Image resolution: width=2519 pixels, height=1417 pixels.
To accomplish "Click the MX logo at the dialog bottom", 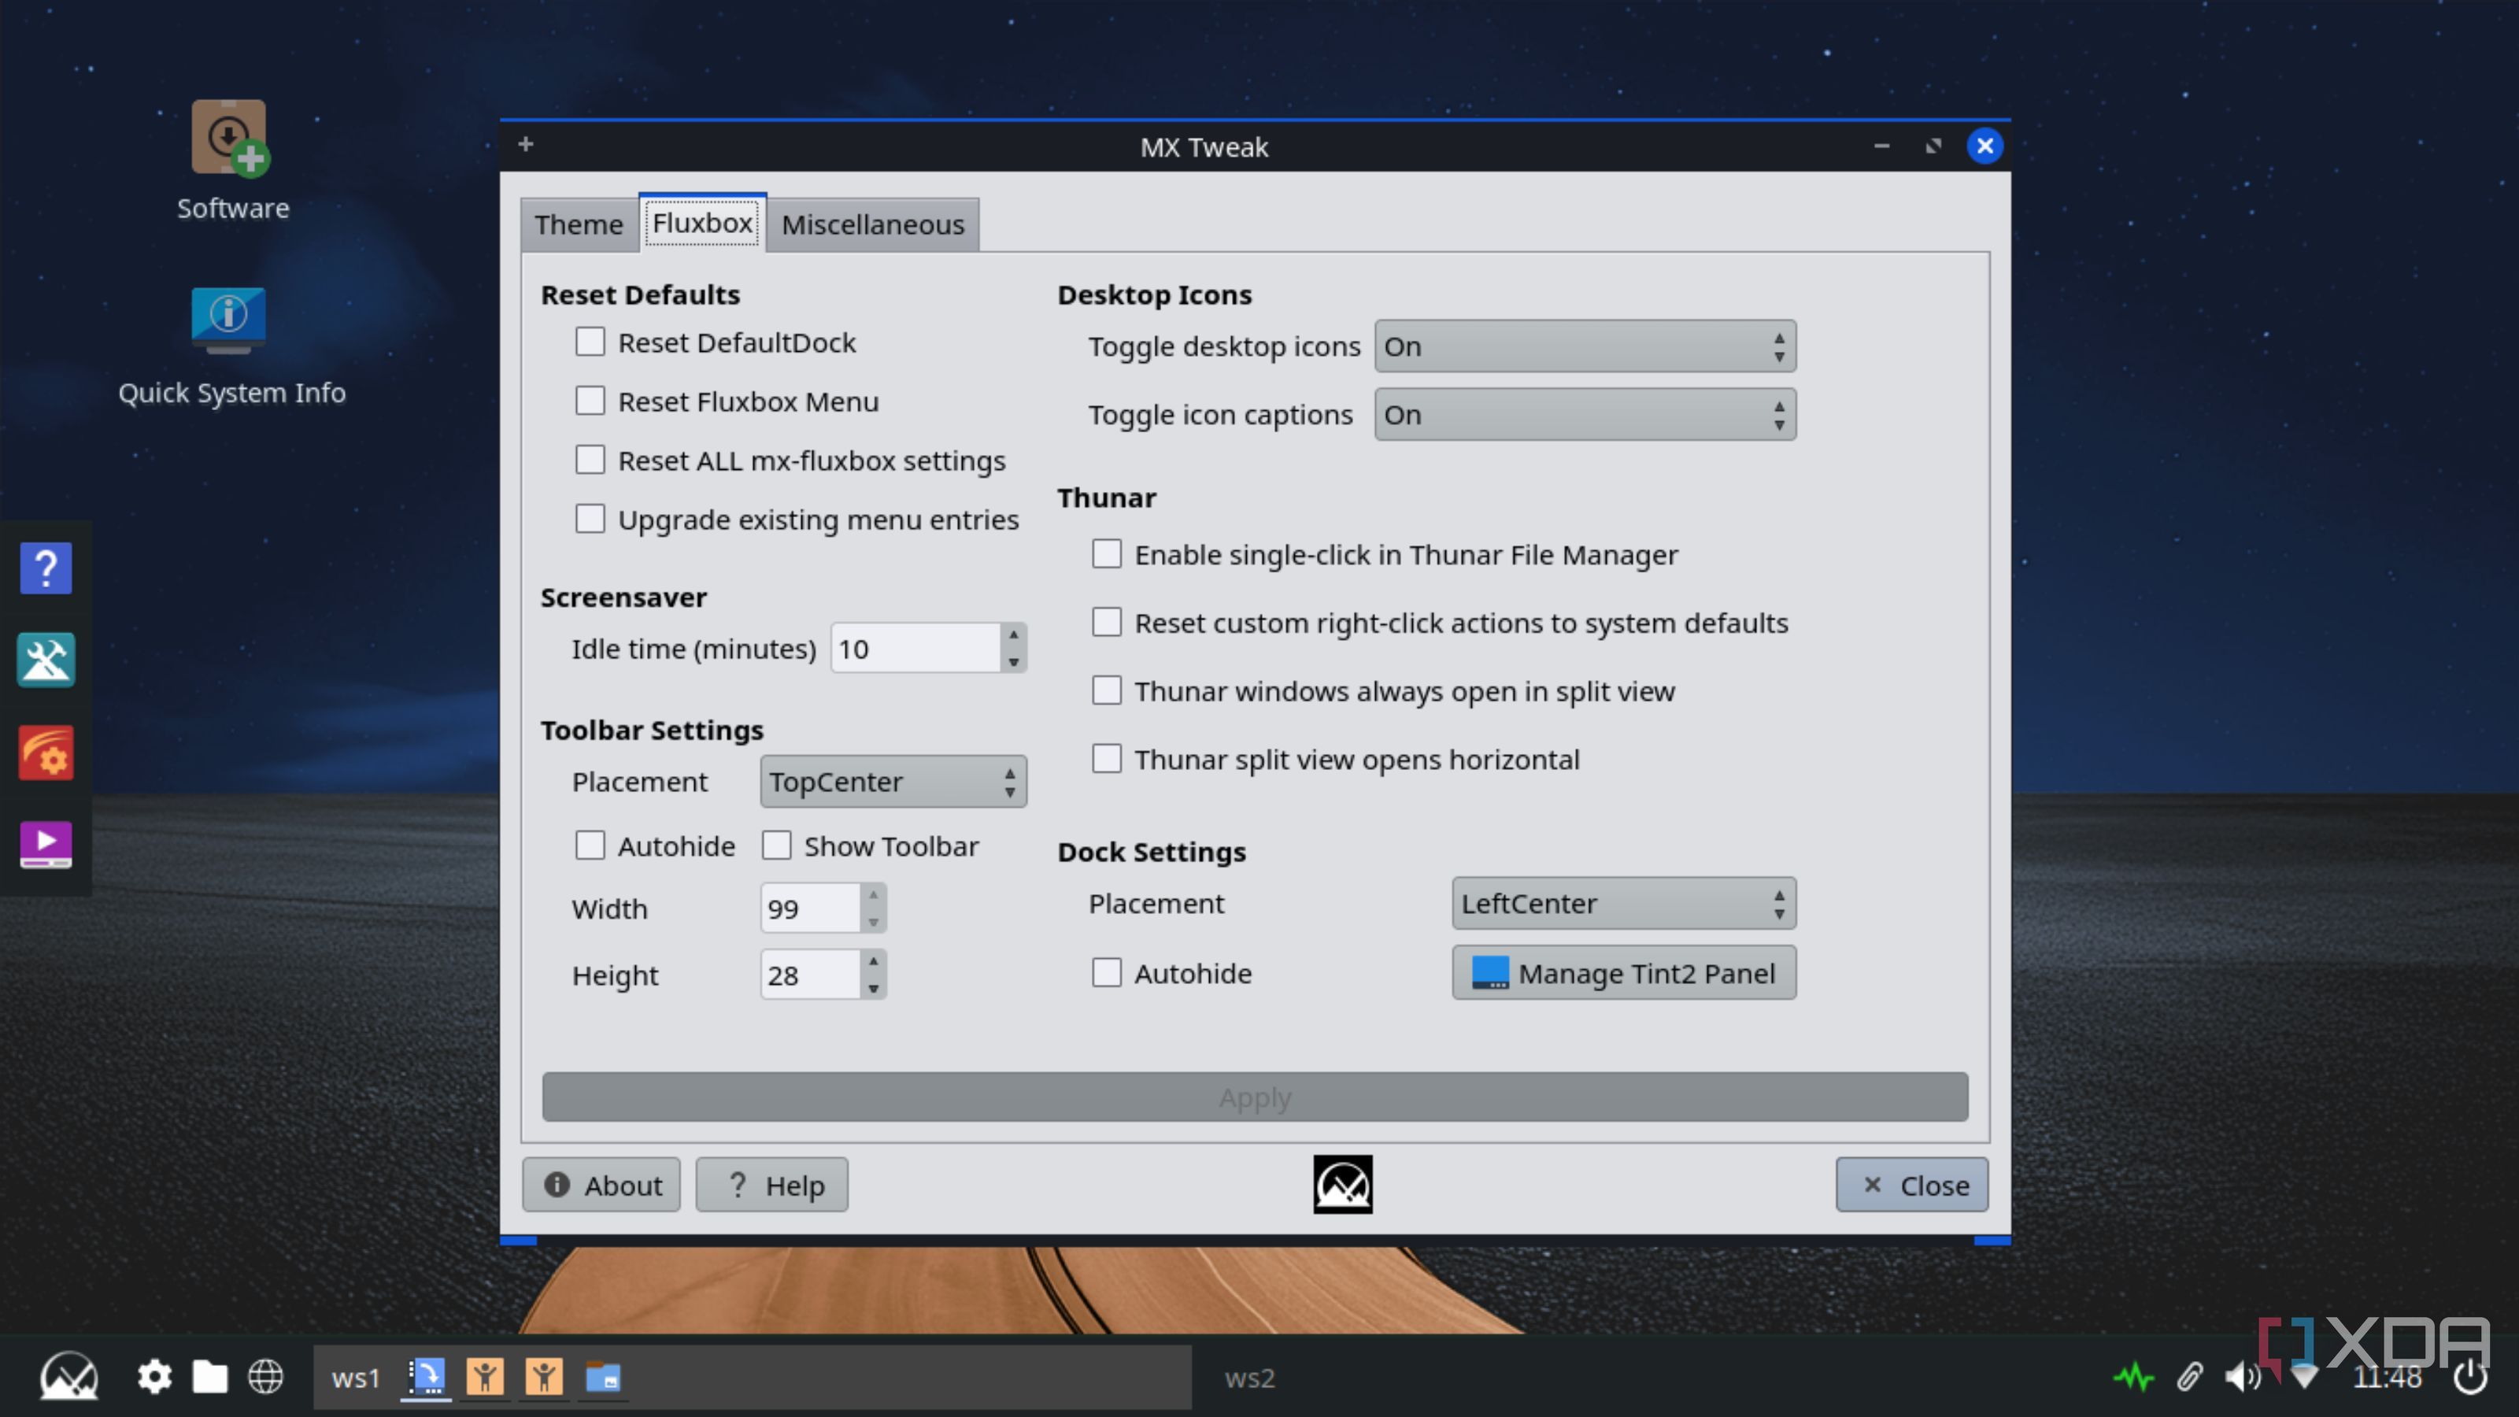I will click(1343, 1184).
